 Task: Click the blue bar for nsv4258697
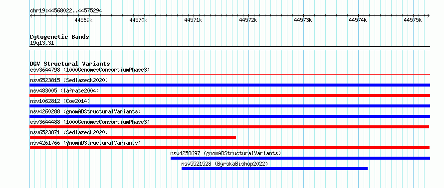pyautogui.click(x=300, y=158)
